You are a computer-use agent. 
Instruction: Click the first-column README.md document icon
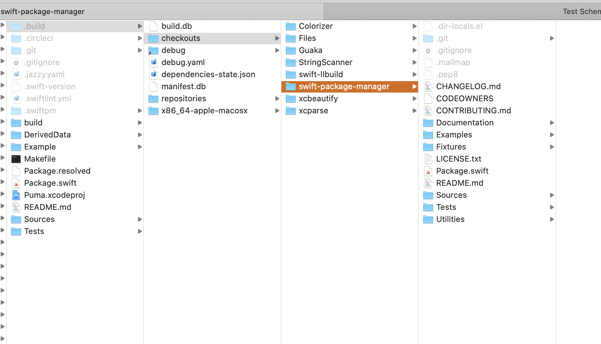16,207
